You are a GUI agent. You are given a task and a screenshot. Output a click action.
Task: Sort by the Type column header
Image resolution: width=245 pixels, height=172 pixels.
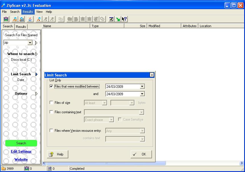click(x=107, y=26)
